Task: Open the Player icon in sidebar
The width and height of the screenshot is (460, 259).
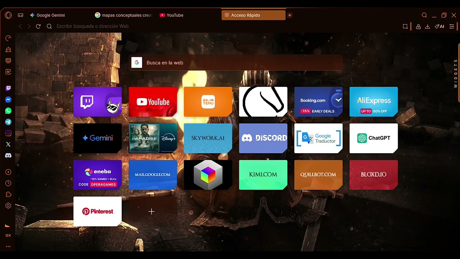Action: [8, 172]
